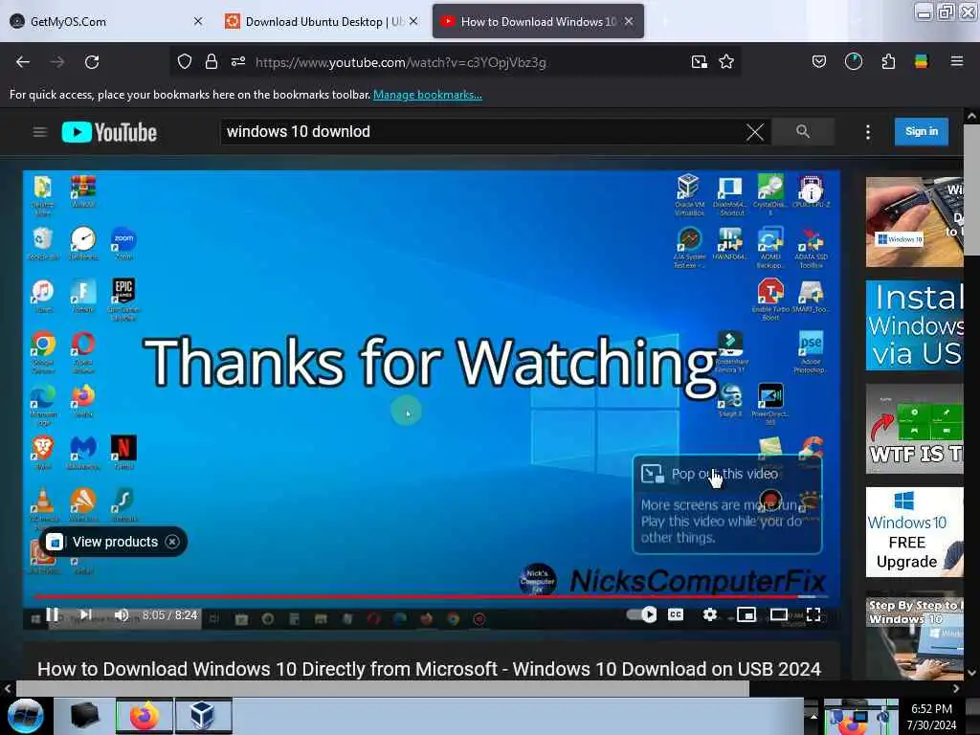
Task: Dismiss the View products overlay
Action: click(x=172, y=542)
